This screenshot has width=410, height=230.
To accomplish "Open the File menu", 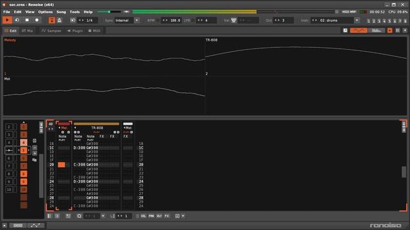I will [6, 12].
